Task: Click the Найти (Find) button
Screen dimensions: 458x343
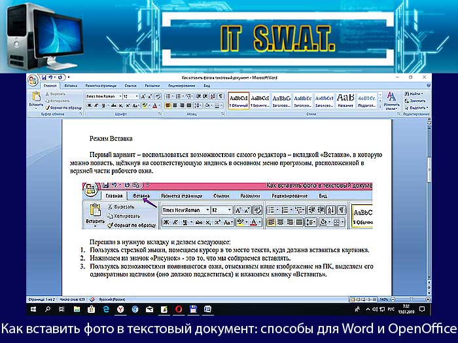Action: pos(414,94)
